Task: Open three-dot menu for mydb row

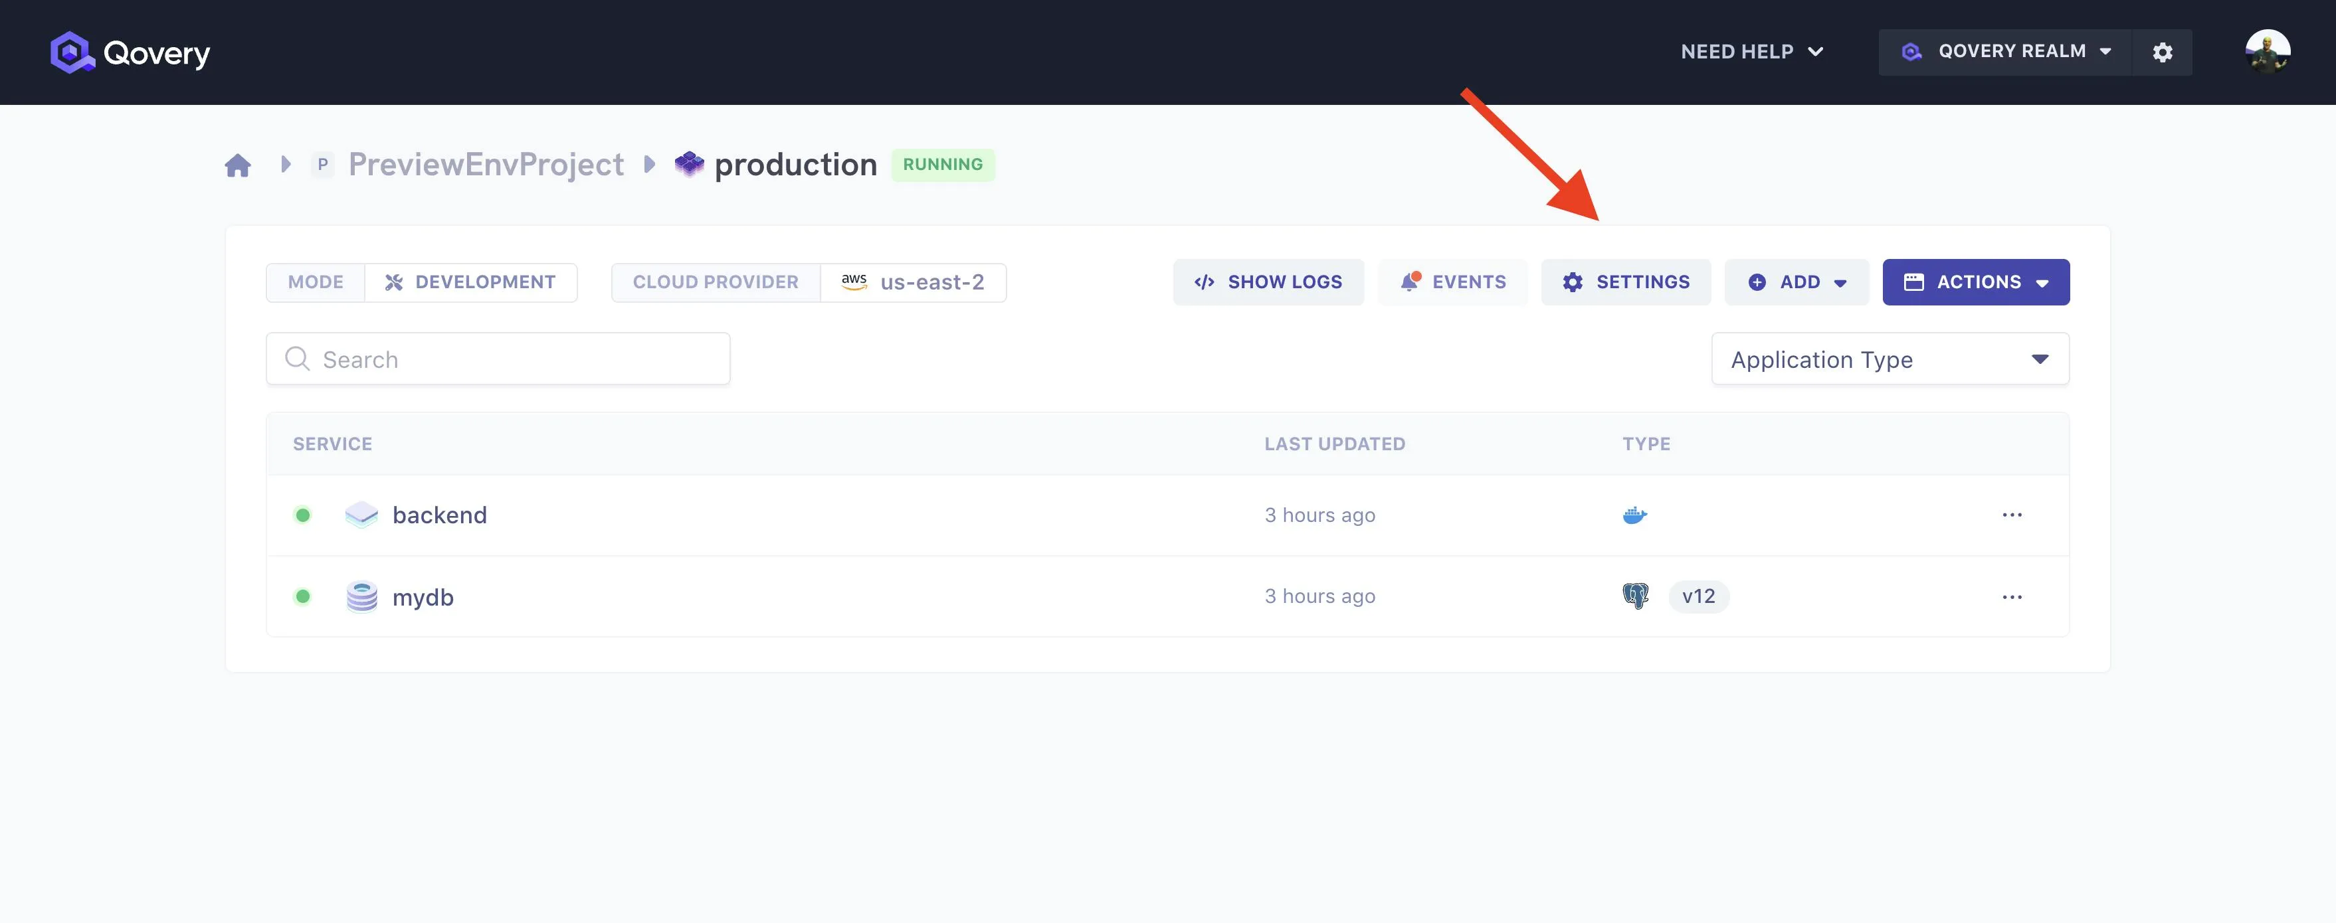Action: click(2011, 596)
